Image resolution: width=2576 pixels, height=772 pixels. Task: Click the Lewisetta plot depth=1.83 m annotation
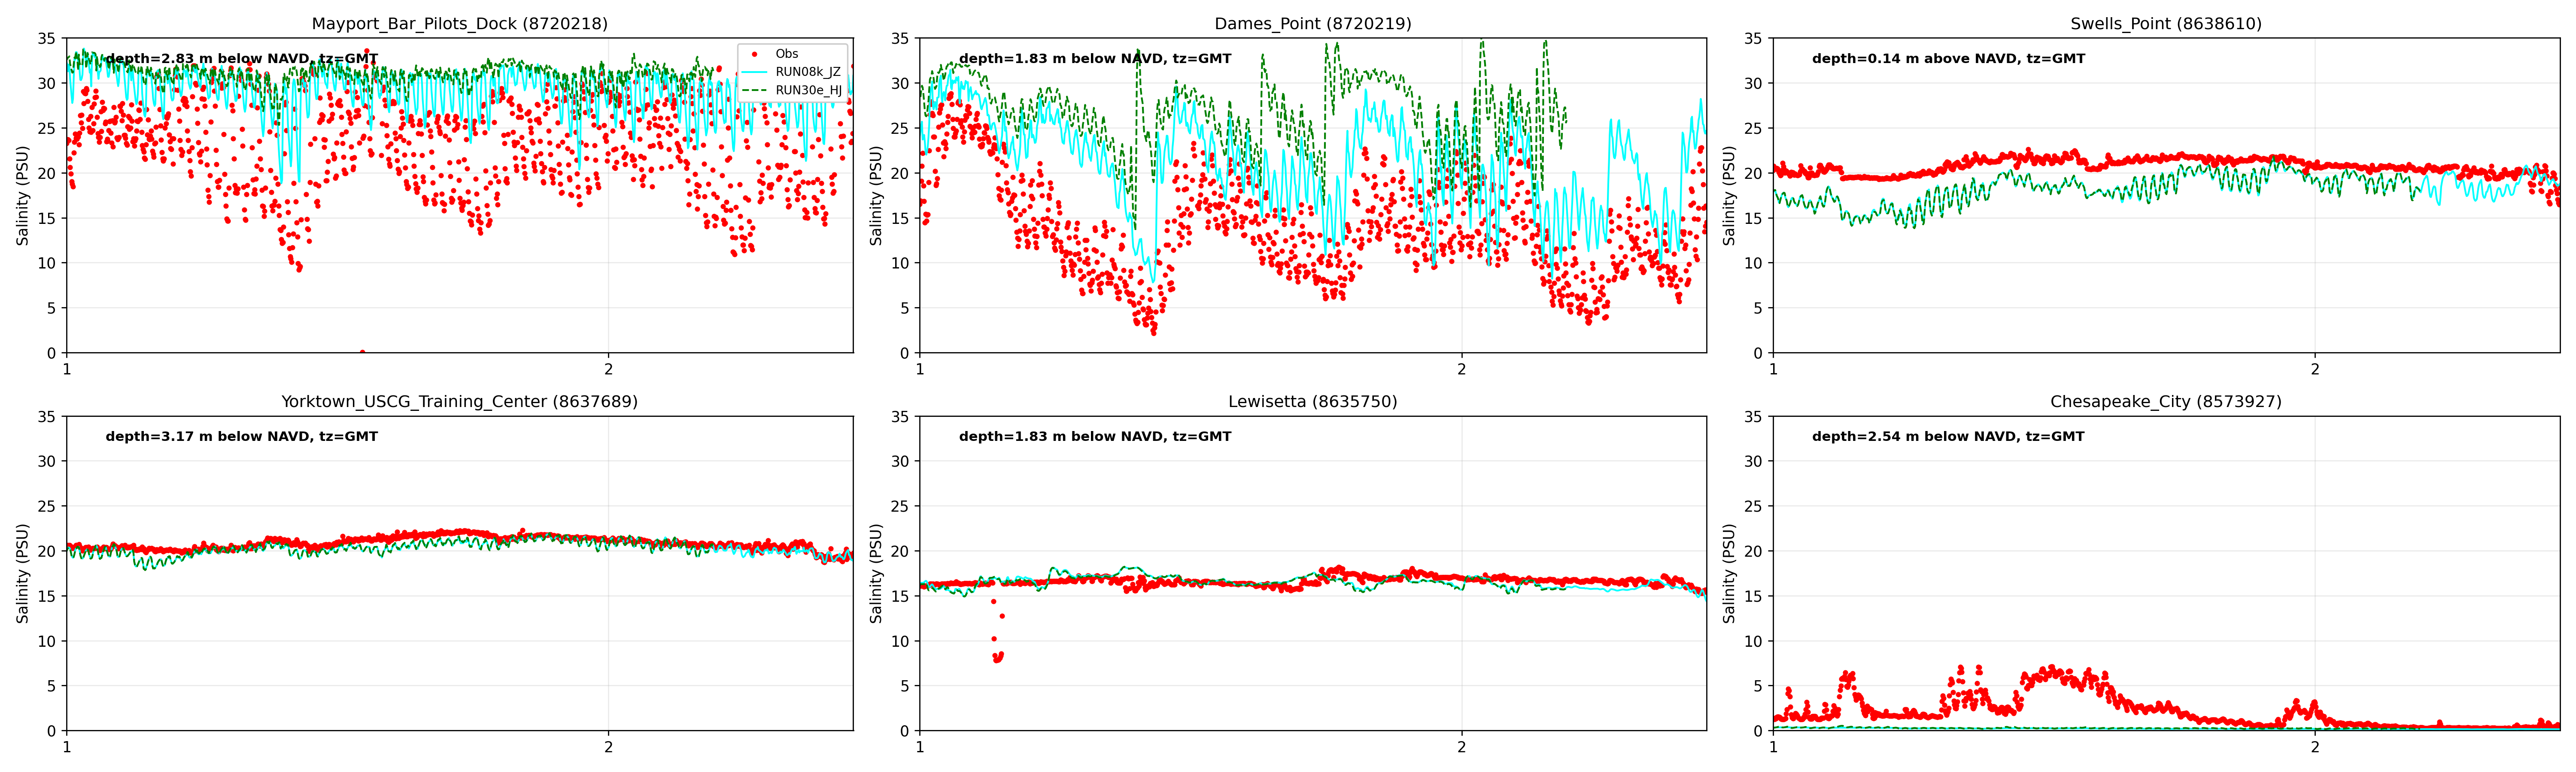pos(1094,437)
